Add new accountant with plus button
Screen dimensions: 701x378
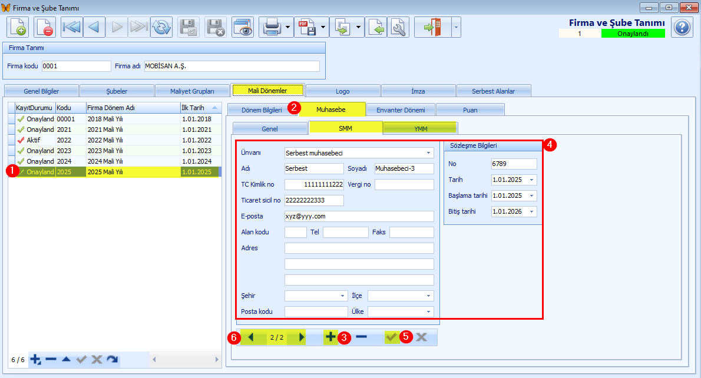pyautogui.click(x=330, y=337)
